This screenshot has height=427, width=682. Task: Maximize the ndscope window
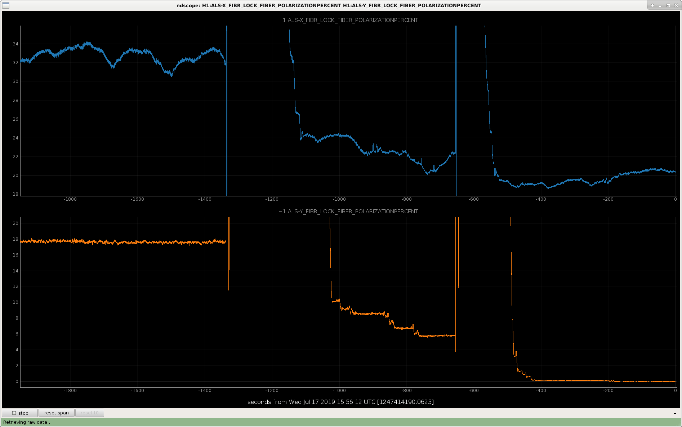[668, 5]
